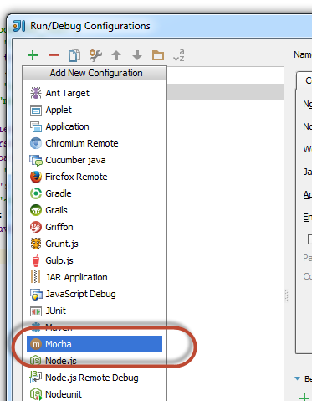Click the Firefox Remote fox icon
This screenshot has height=401, width=312.
[36, 177]
